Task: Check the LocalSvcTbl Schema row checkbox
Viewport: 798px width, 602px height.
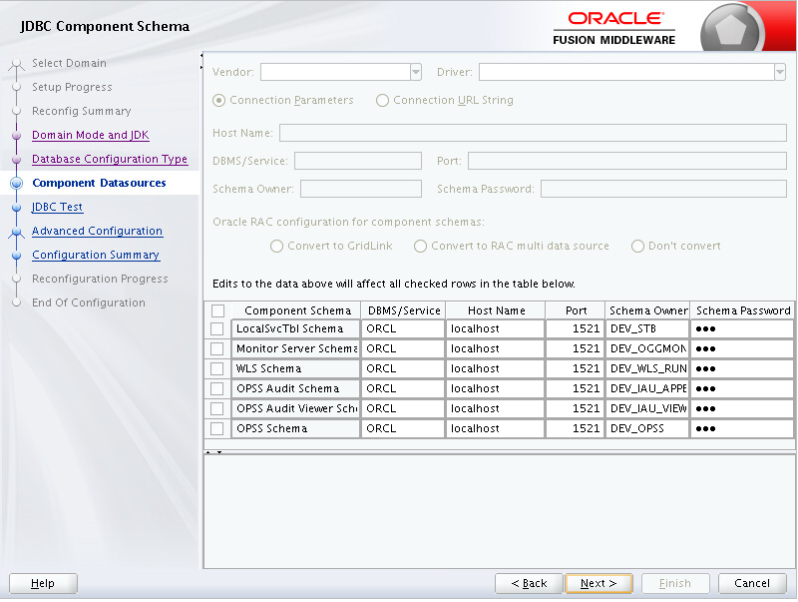Action: (x=217, y=329)
